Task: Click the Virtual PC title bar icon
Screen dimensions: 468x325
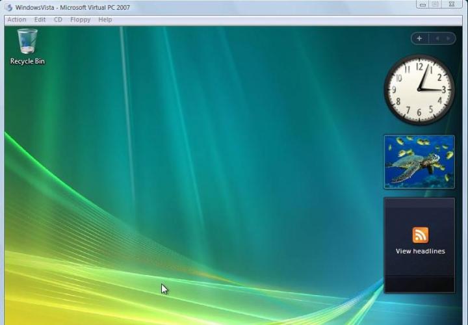Action: [9, 7]
